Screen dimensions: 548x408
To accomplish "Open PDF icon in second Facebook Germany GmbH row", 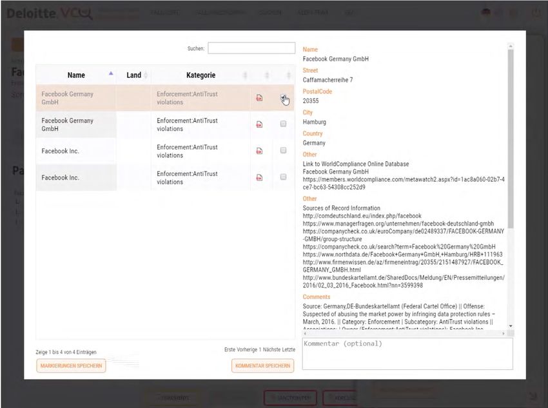I will tap(259, 124).
